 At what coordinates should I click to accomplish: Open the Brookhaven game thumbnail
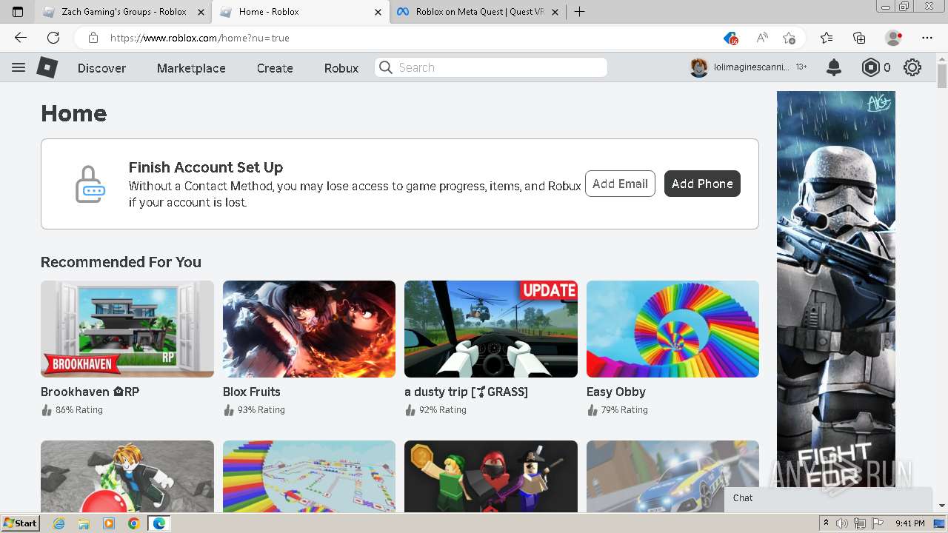coord(127,329)
